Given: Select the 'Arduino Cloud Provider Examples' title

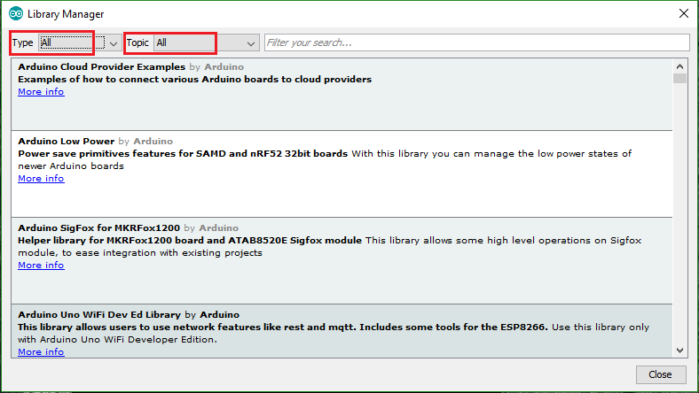Looking at the screenshot, I should click(102, 66).
